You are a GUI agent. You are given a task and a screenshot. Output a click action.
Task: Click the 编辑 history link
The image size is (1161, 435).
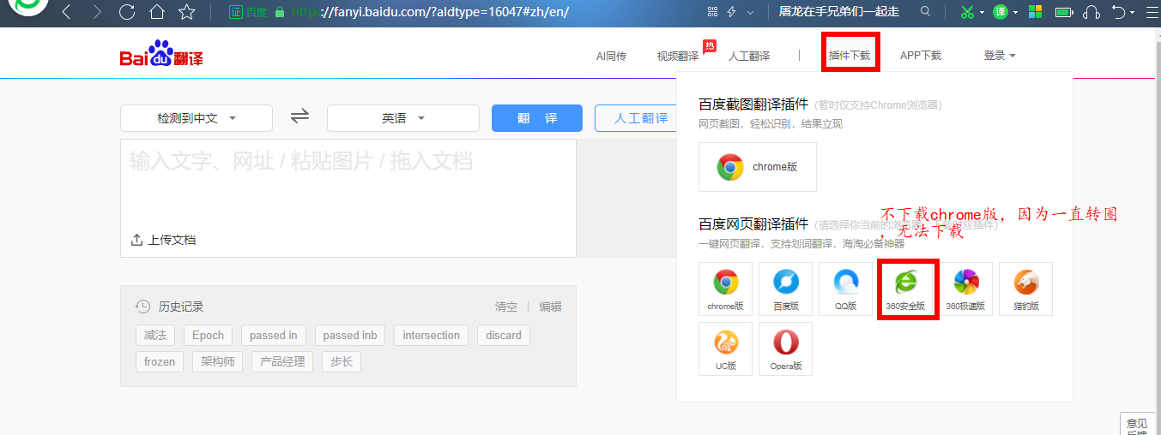point(550,307)
